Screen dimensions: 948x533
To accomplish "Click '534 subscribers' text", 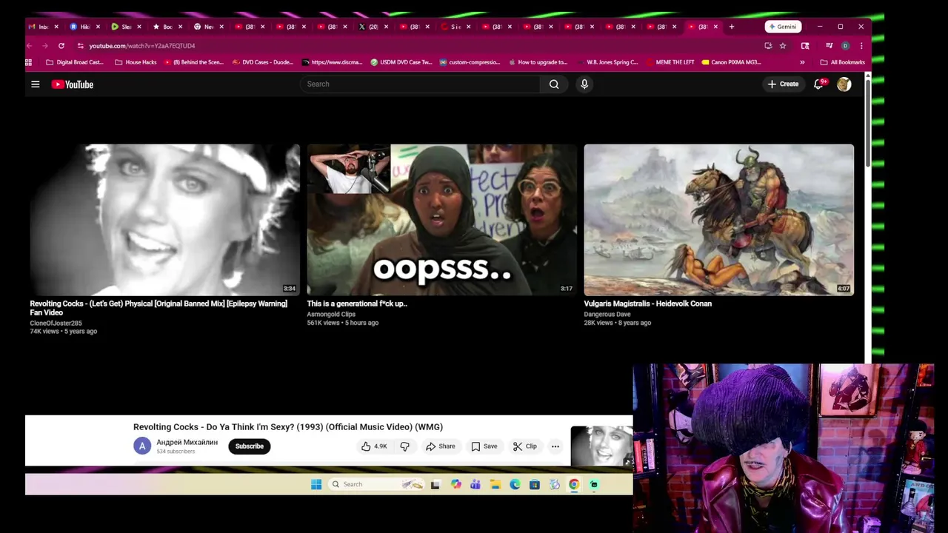I will (x=176, y=452).
